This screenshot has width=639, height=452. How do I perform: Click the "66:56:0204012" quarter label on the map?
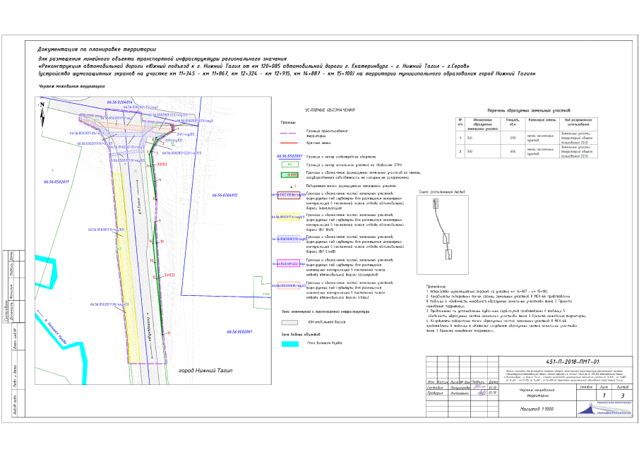point(225,195)
